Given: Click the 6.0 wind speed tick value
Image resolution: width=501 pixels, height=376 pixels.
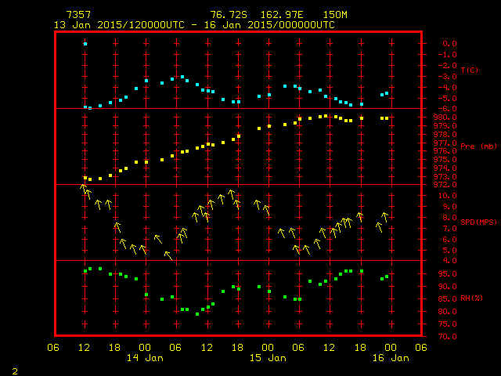Looking at the screenshot, I should click(x=449, y=239).
